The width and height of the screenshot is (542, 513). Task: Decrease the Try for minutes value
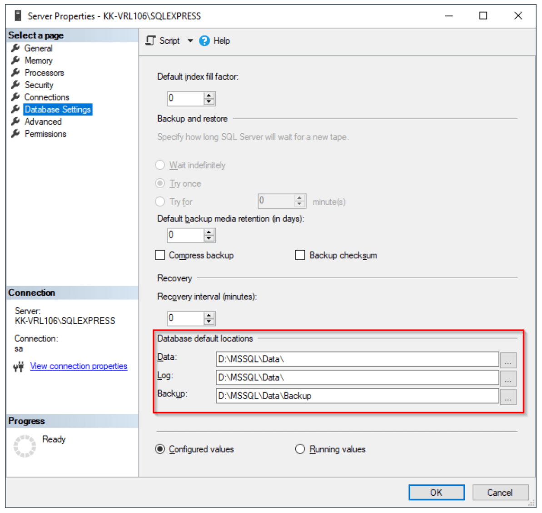pyautogui.click(x=300, y=205)
